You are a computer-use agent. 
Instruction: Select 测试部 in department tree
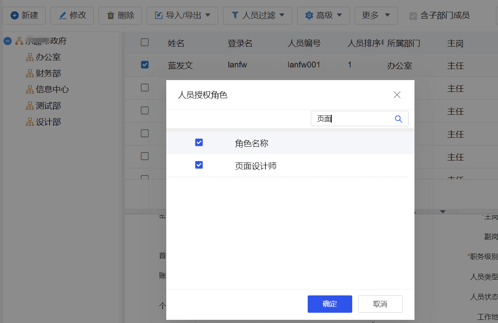tap(48, 106)
